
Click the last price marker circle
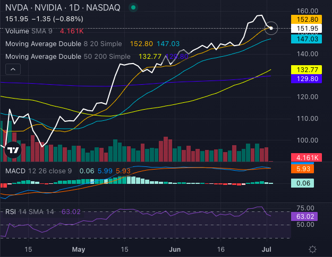tap(271, 28)
